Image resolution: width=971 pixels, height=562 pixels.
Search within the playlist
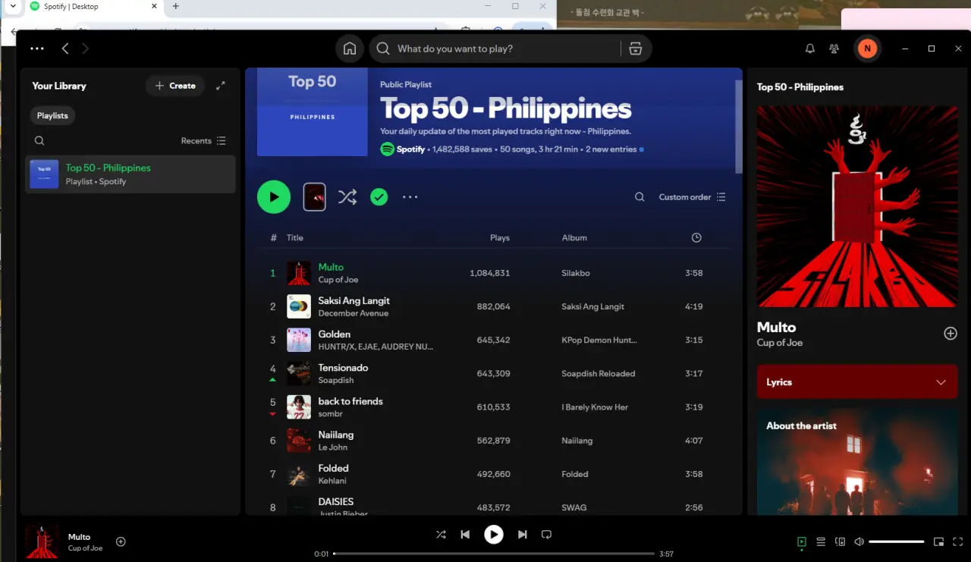pyautogui.click(x=639, y=197)
